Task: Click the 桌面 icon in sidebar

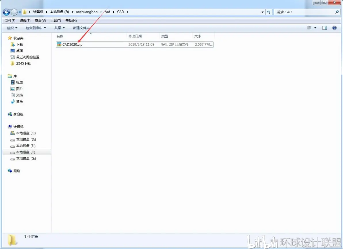Action: (13, 51)
